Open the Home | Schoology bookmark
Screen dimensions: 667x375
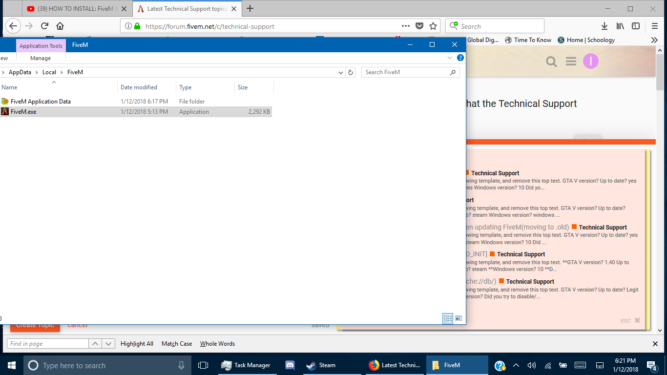pos(586,40)
